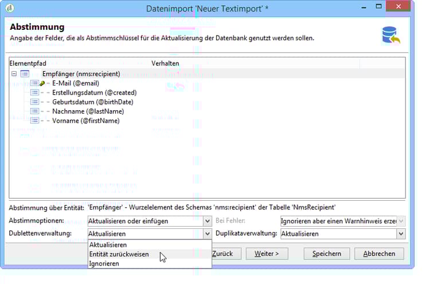Click the database import icon in the header
The image size is (430, 284).
(391, 35)
